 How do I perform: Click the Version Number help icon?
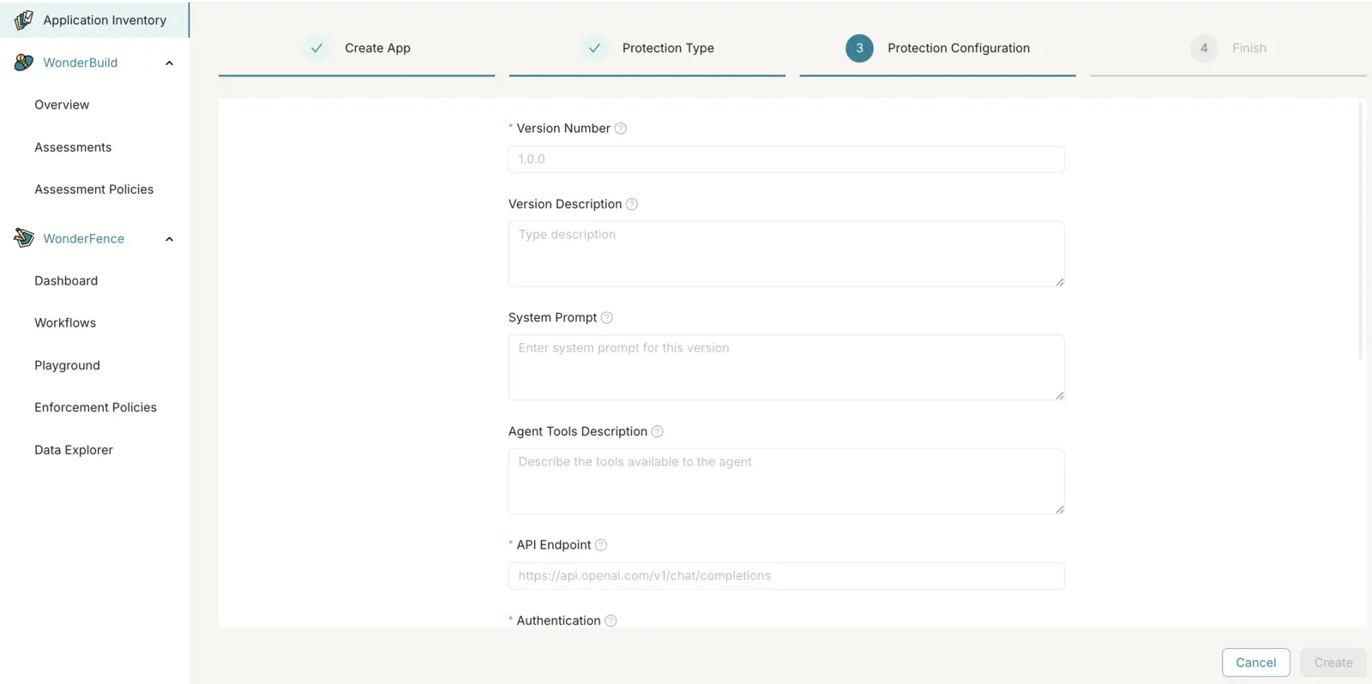click(x=621, y=129)
